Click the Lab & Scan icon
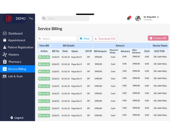This screenshot has height=136, width=170. 5,76
